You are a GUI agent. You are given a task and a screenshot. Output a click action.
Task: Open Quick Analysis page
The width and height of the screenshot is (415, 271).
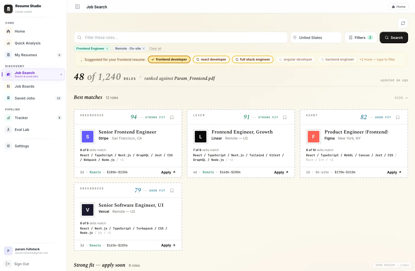pyautogui.click(x=33, y=43)
